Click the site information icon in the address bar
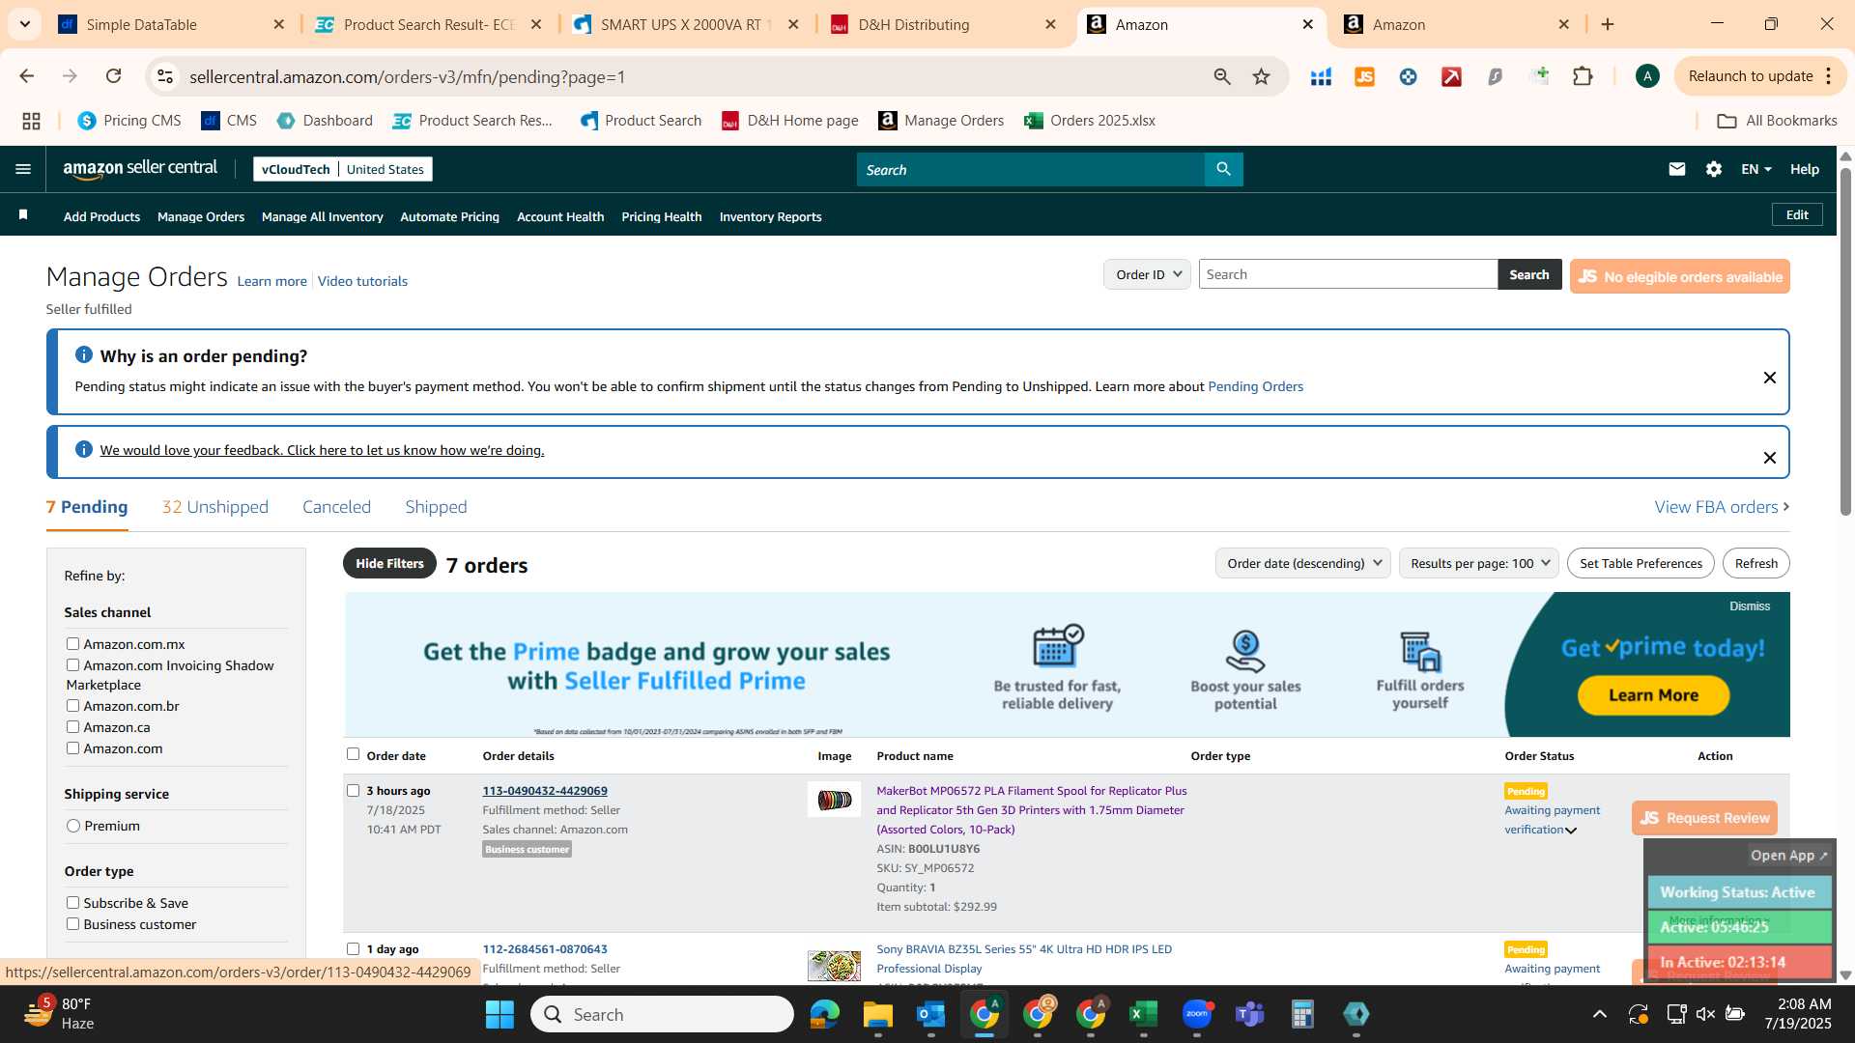The height and width of the screenshot is (1043, 1855). (x=165, y=76)
